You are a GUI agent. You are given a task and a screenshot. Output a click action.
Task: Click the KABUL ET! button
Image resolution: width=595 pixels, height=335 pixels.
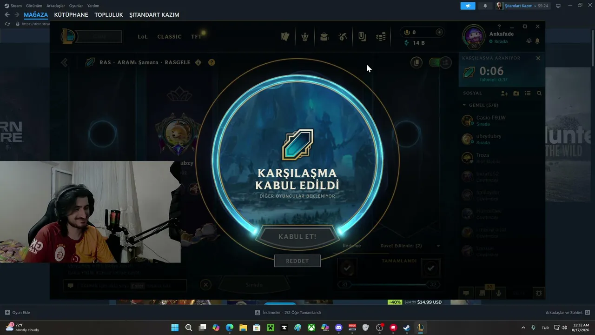[x=297, y=236]
